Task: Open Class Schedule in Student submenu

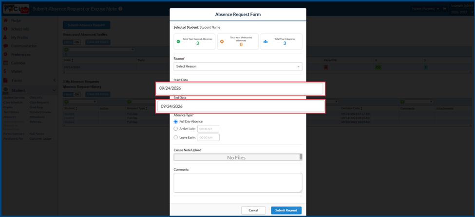Action: click(13, 102)
